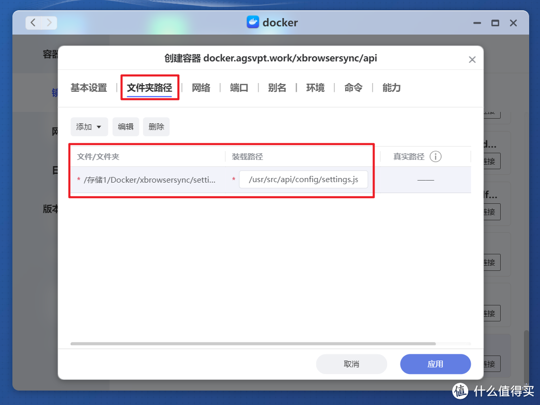Click the Docker logo in the title bar
540x405 pixels.
tap(252, 22)
